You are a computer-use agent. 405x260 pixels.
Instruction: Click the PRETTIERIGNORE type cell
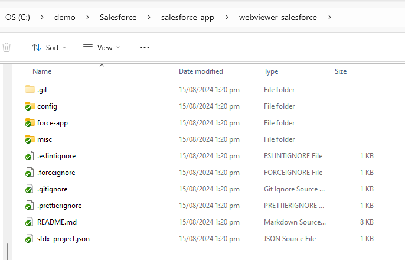coord(294,206)
